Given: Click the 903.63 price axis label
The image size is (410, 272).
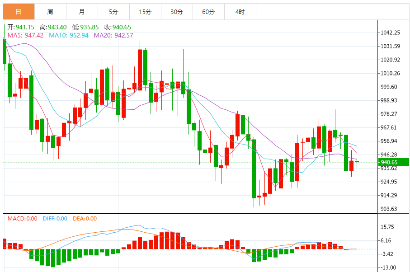Looking at the screenshot, I should 389,209.
